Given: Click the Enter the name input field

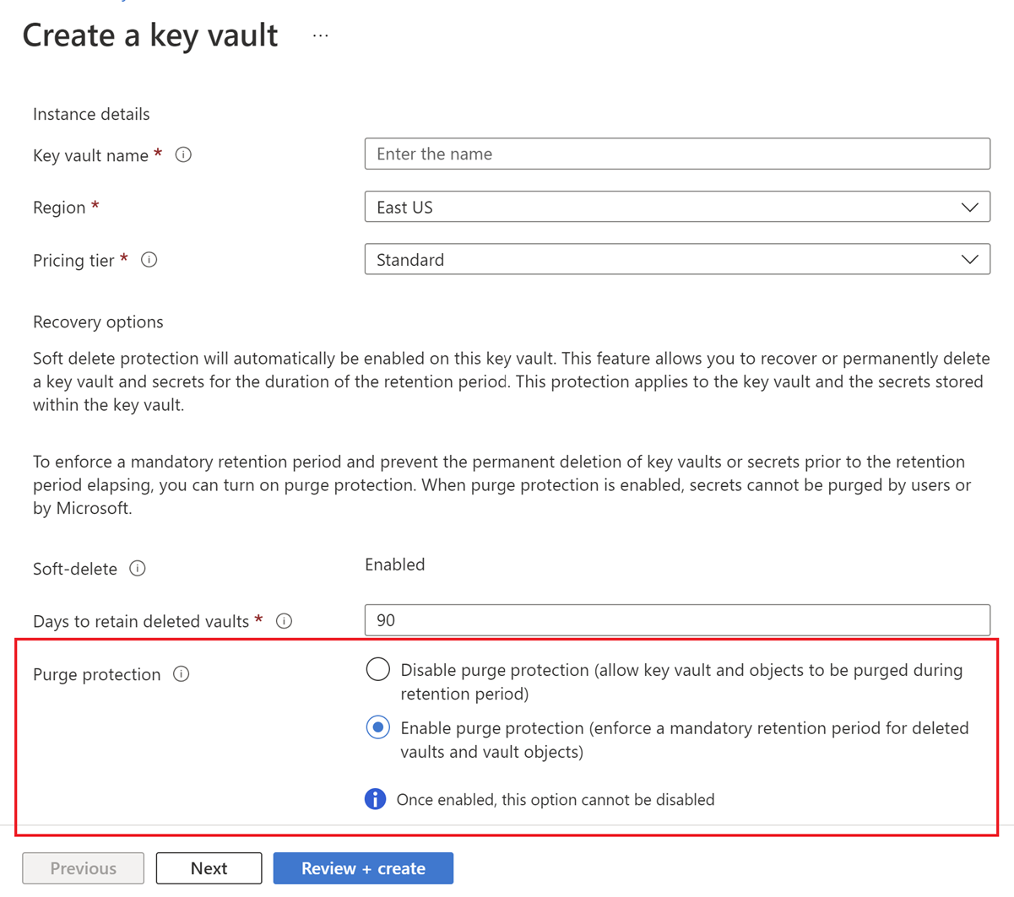Looking at the screenshot, I should coord(675,154).
